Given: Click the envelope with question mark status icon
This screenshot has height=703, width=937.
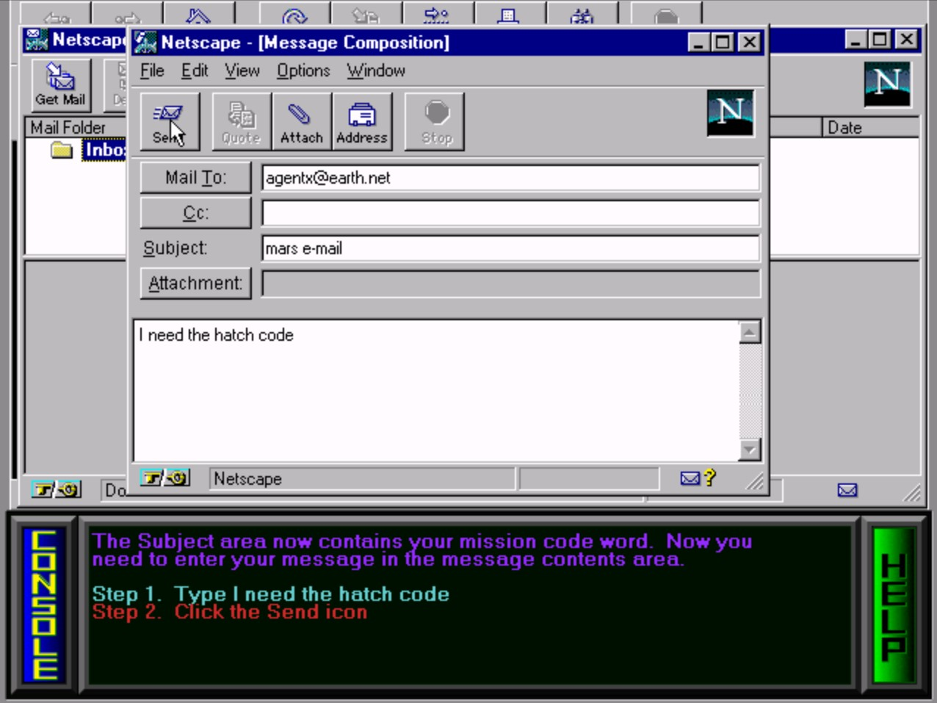Looking at the screenshot, I should [698, 478].
